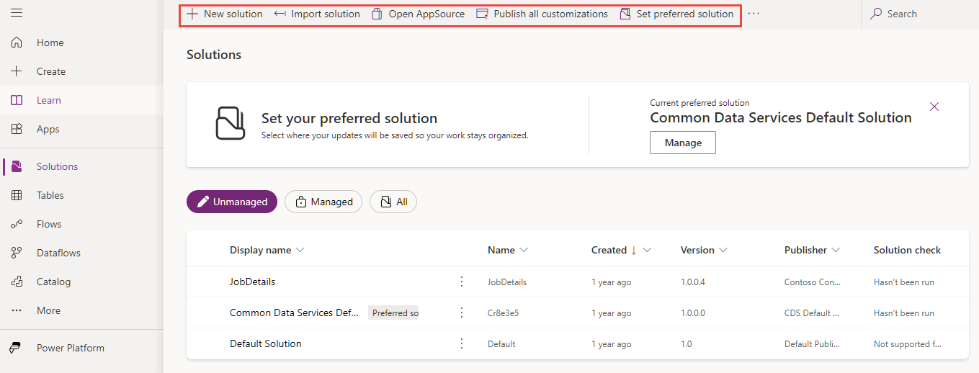
Task: Click version 1.0 of Default Solution
Action: pyautogui.click(x=687, y=344)
